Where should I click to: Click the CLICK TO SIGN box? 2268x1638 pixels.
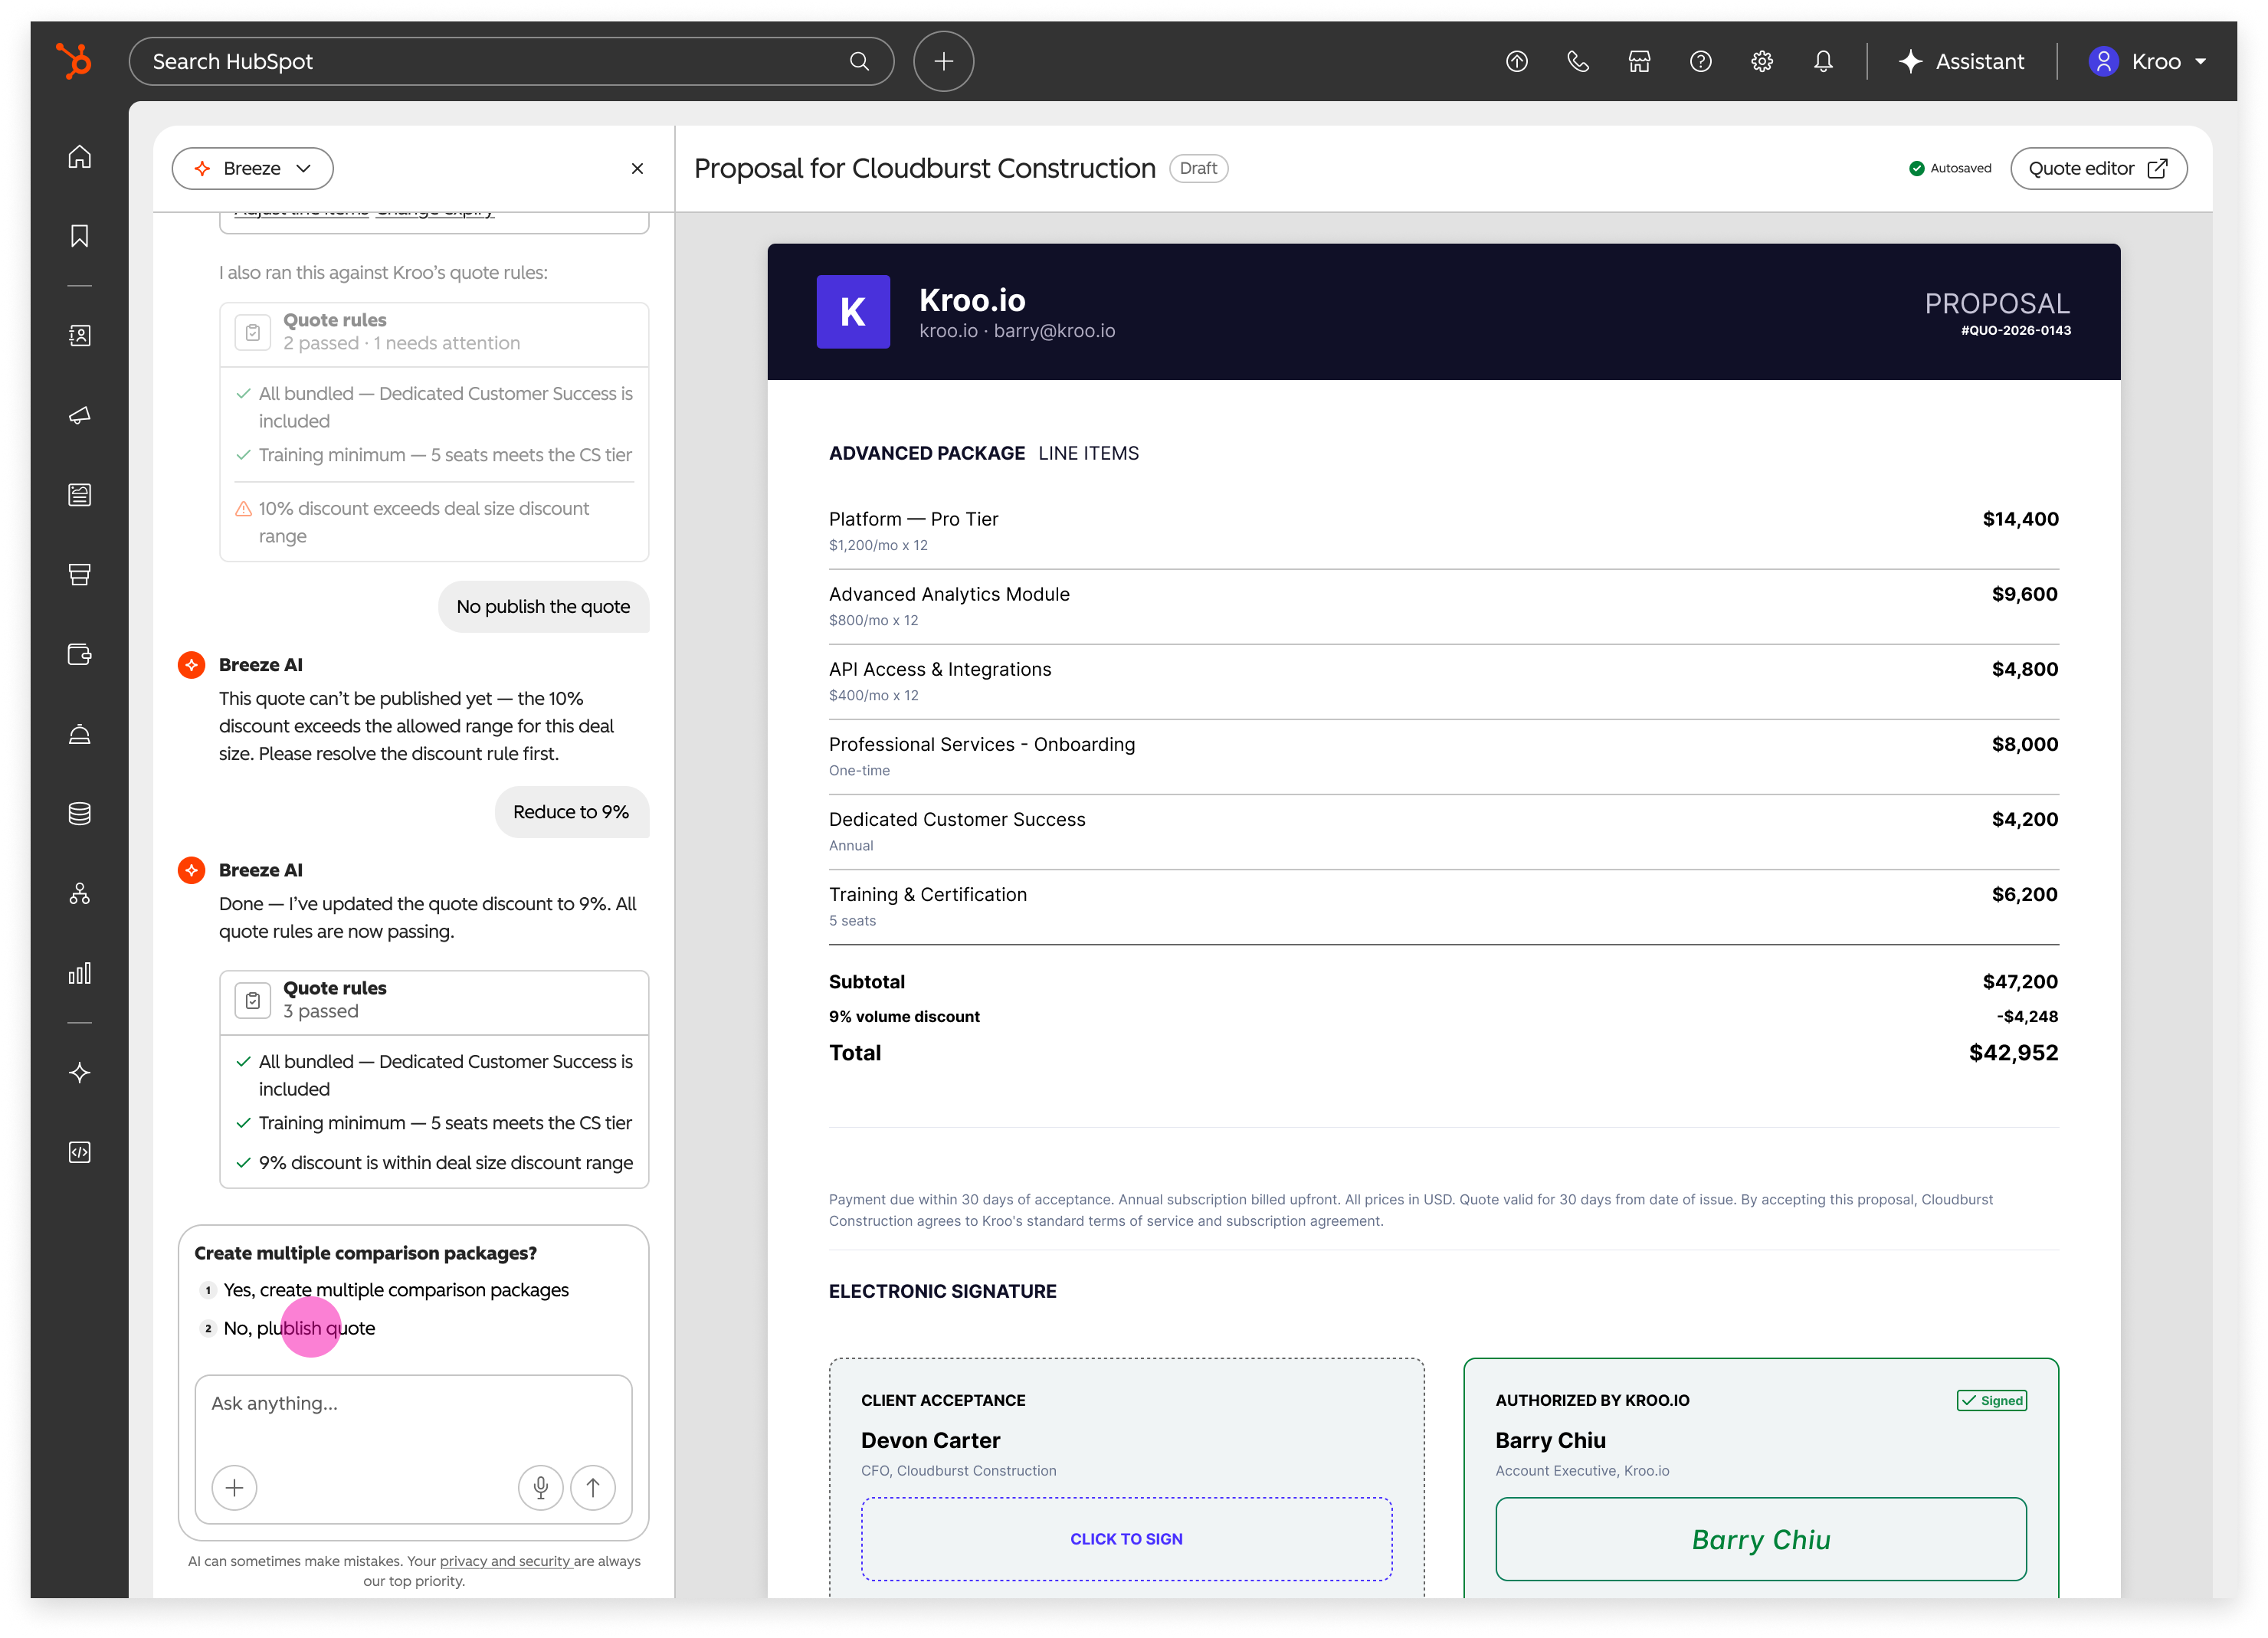pyautogui.click(x=1126, y=1539)
